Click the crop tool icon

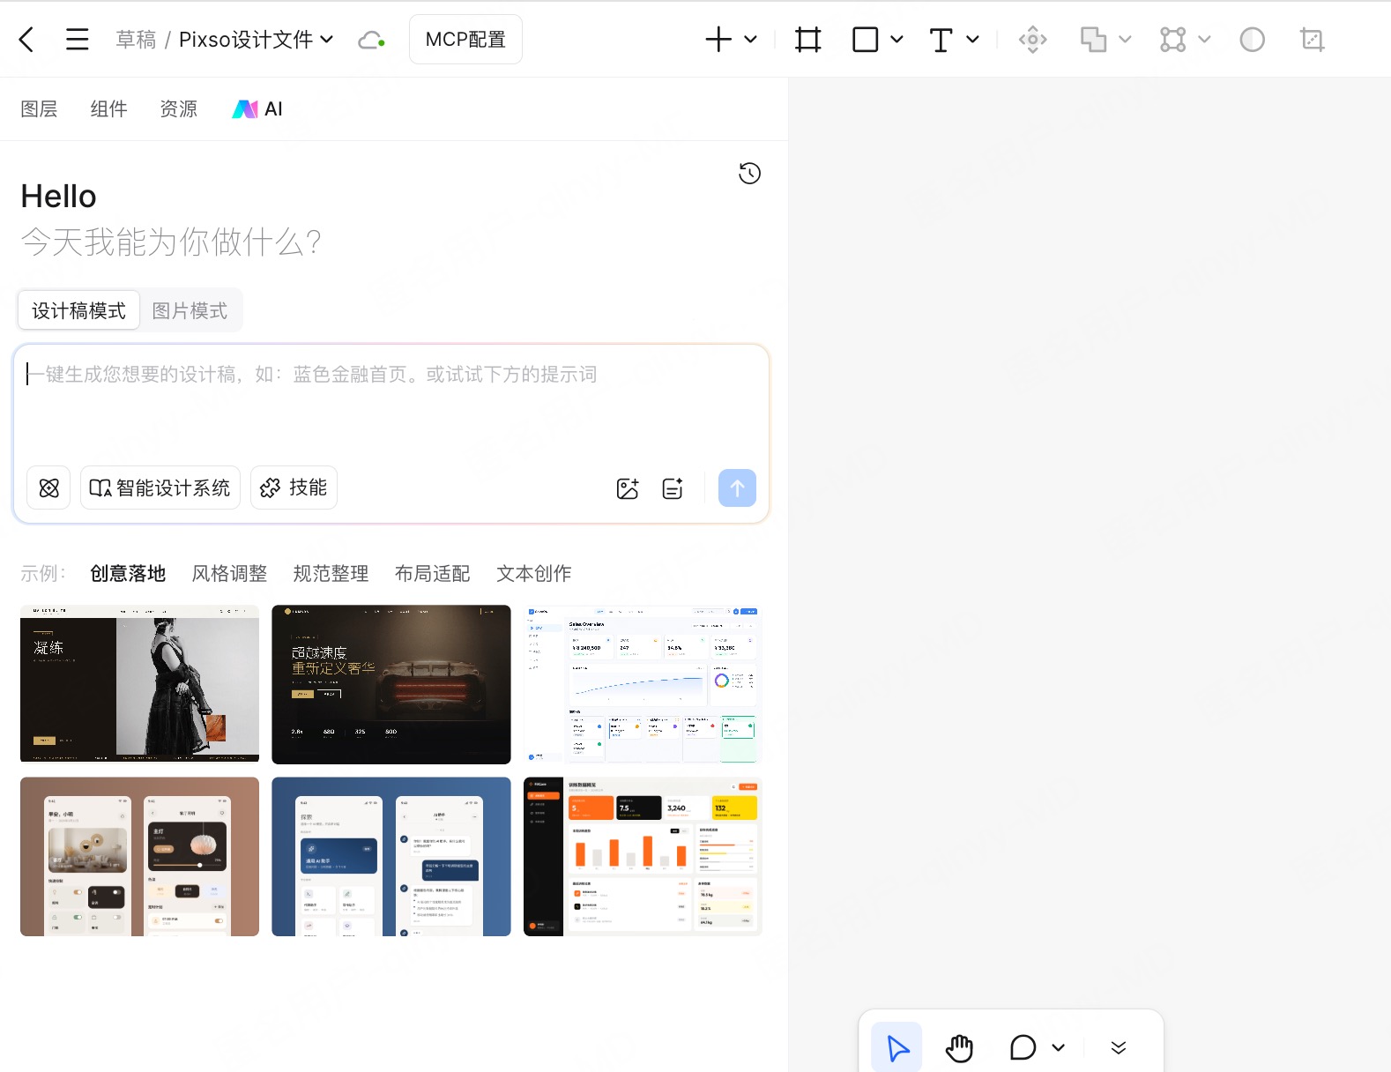1313,40
